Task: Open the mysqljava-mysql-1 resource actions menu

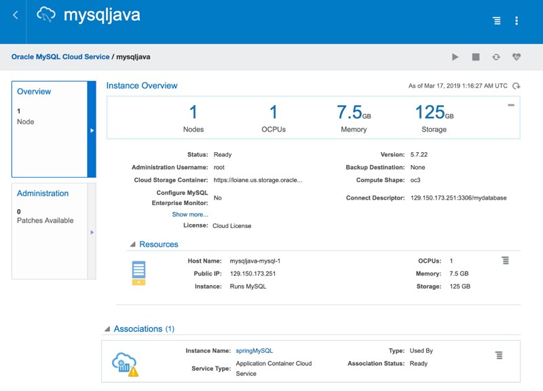Action: click(506, 261)
